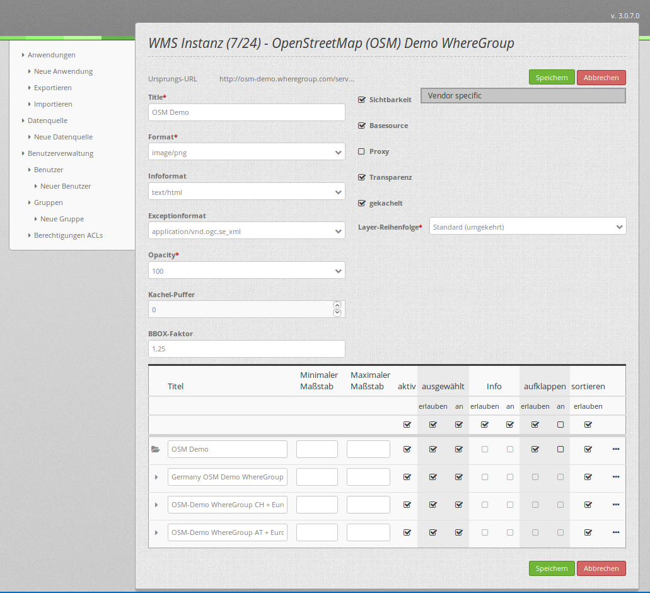Uncheck the Sichtbarkeit checkbox
Viewport: 650px width, 593px height.
362,100
